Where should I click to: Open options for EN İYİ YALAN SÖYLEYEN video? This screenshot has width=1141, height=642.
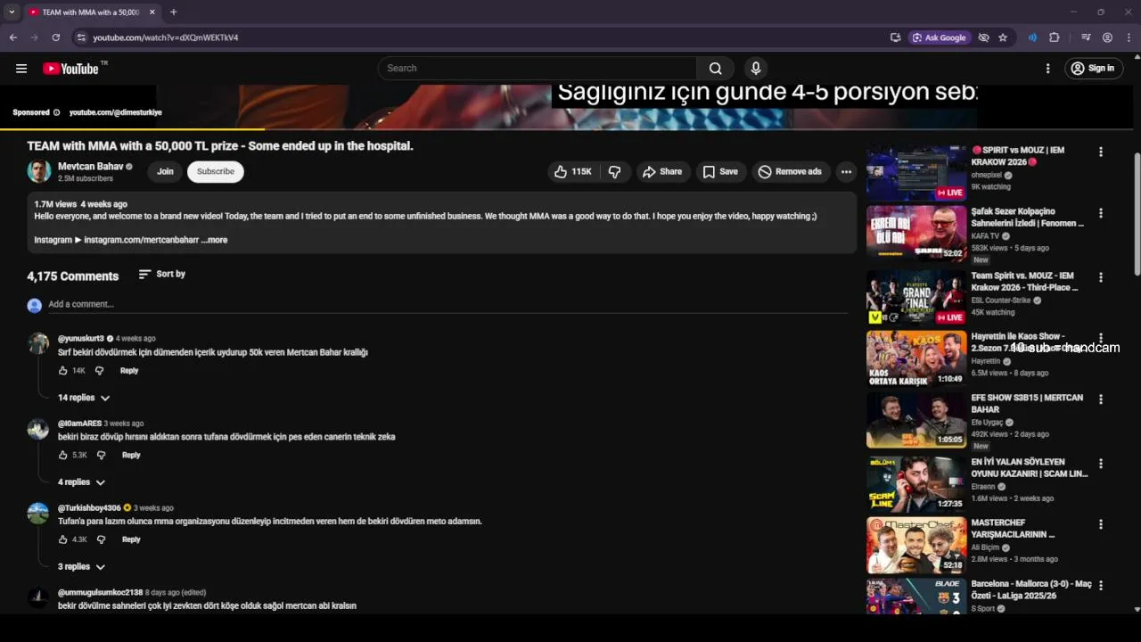(1101, 464)
